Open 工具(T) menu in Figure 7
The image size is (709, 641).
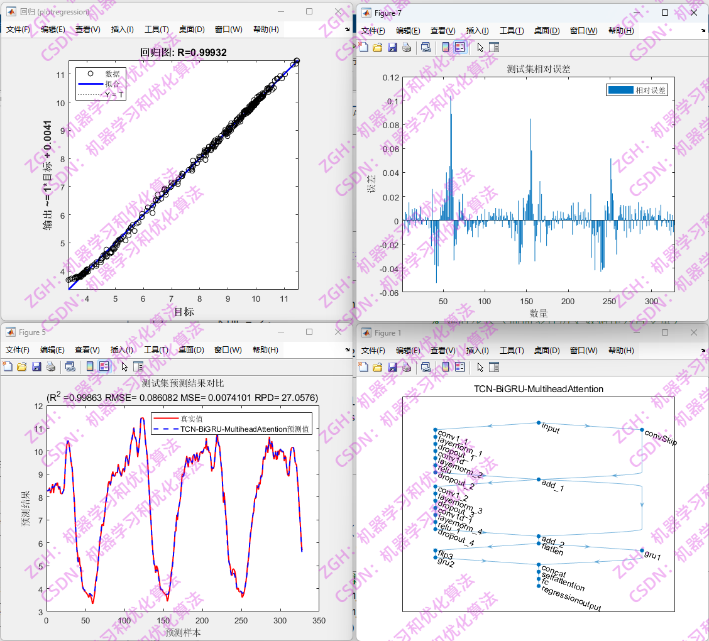[x=512, y=31]
